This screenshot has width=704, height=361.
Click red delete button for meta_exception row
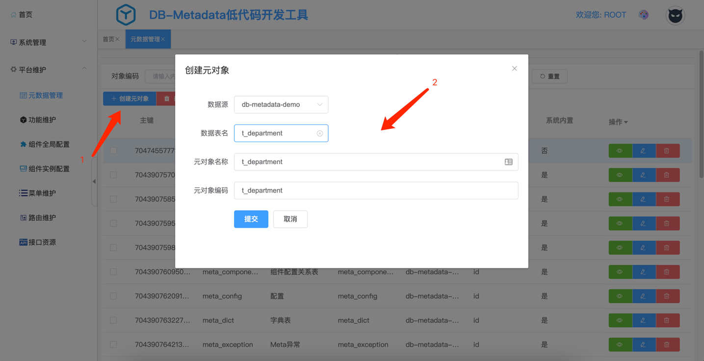(x=667, y=344)
